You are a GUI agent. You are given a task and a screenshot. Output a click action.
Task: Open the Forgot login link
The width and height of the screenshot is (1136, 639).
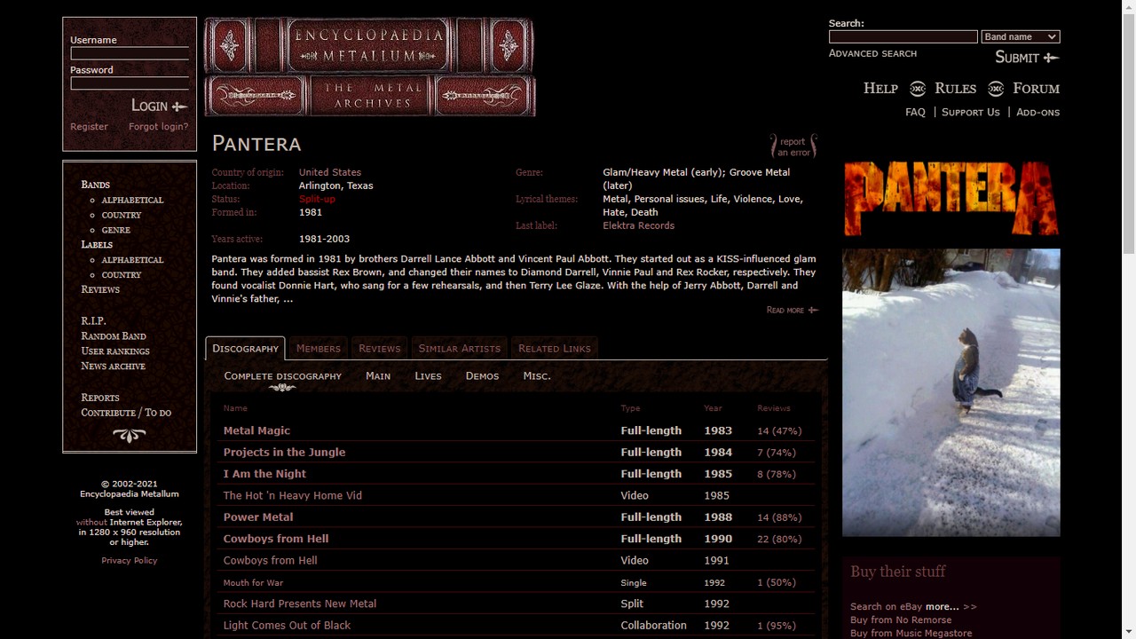pyautogui.click(x=158, y=127)
